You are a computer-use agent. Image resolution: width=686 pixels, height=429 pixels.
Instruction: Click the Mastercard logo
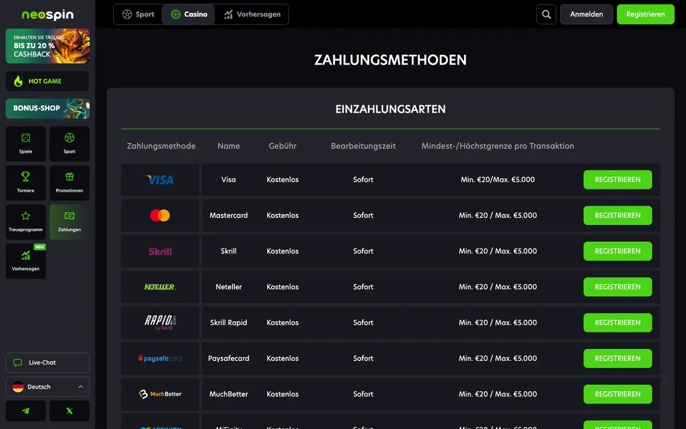[160, 215]
